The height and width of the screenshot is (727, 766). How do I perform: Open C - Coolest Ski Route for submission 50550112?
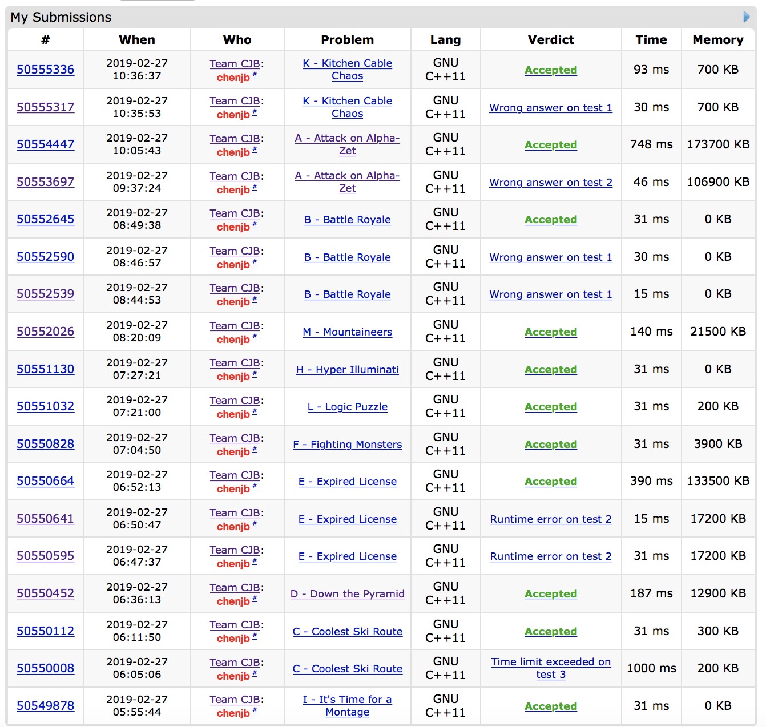pyautogui.click(x=347, y=632)
